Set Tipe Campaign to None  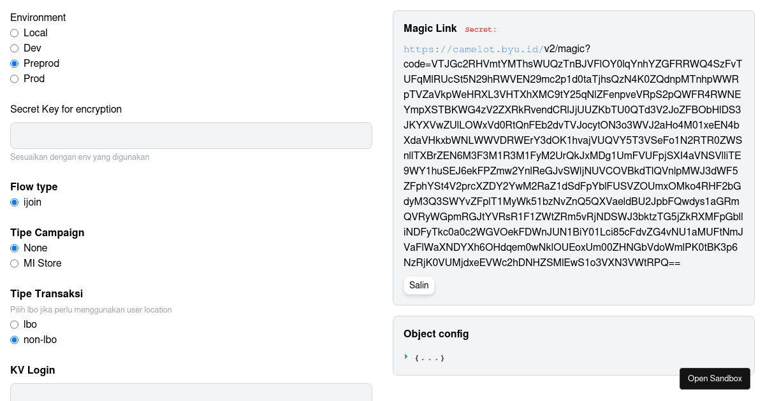(x=14, y=248)
